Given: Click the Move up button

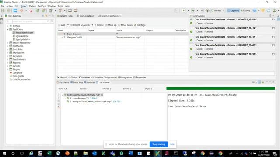Looking at the screenshot, I should [x=111, y=25].
